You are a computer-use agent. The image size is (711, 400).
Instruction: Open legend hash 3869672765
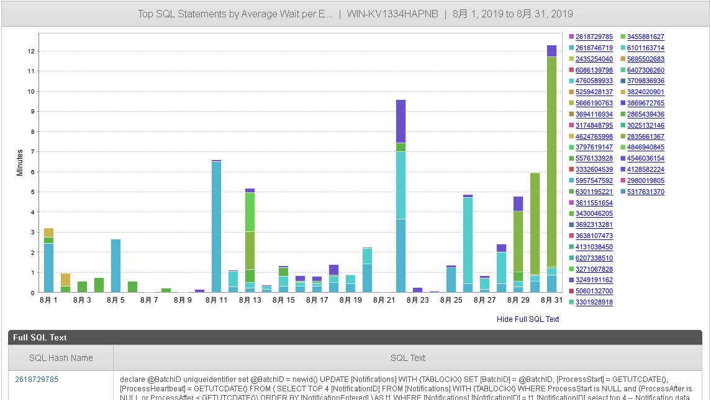click(646, 103)
